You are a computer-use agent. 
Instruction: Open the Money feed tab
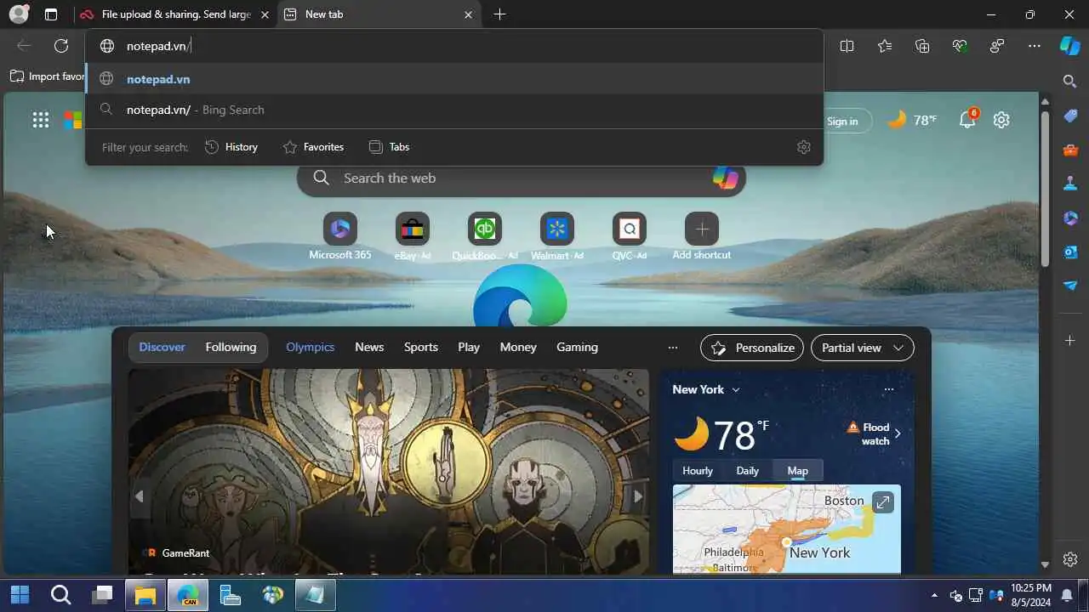pyautogui.click(x=518, y=347)
